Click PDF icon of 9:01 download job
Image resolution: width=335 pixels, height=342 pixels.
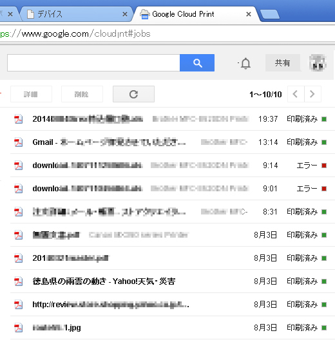[x=19, y=189]
